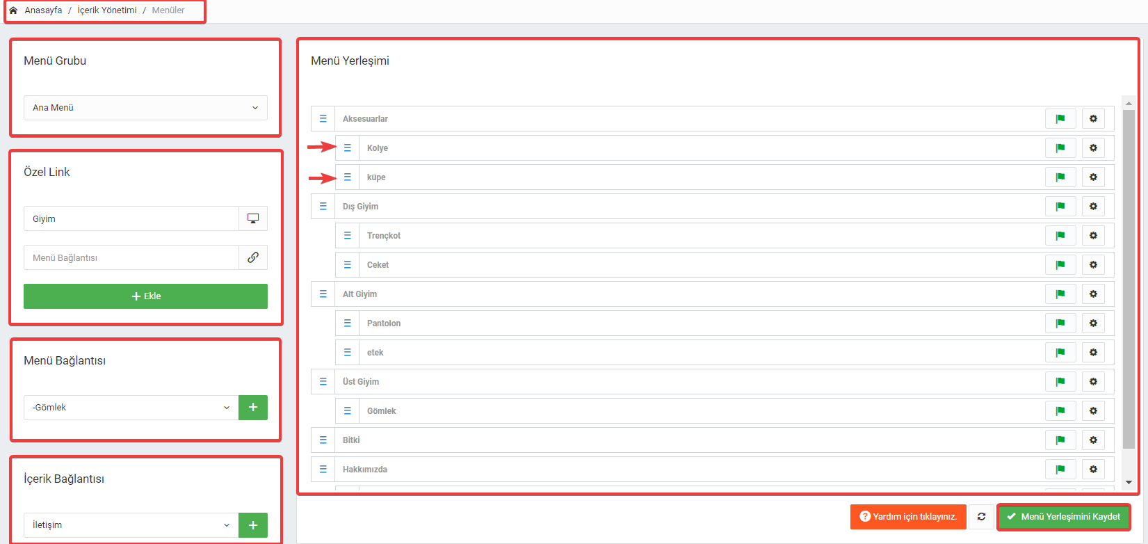Click the scrollbar down arrow
Image resolution: width=1148 pixels, height=544 pixels.
tap(1129, 482)
